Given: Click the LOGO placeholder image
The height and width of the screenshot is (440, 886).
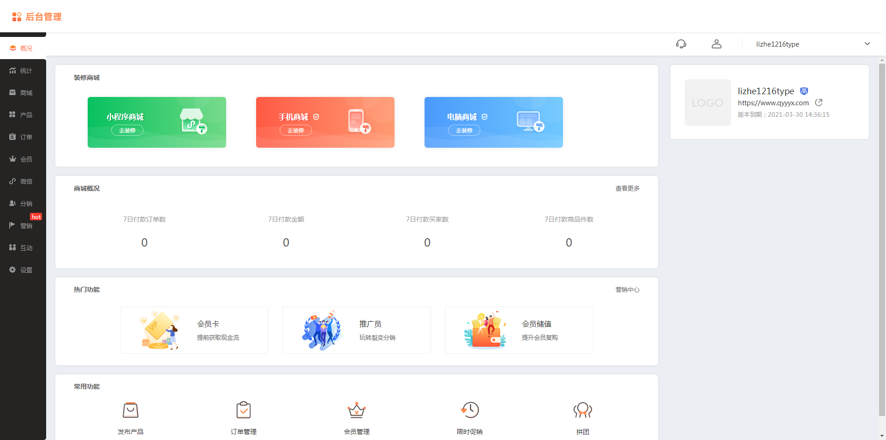Looking at the screenshot, I should pos(708,102).
